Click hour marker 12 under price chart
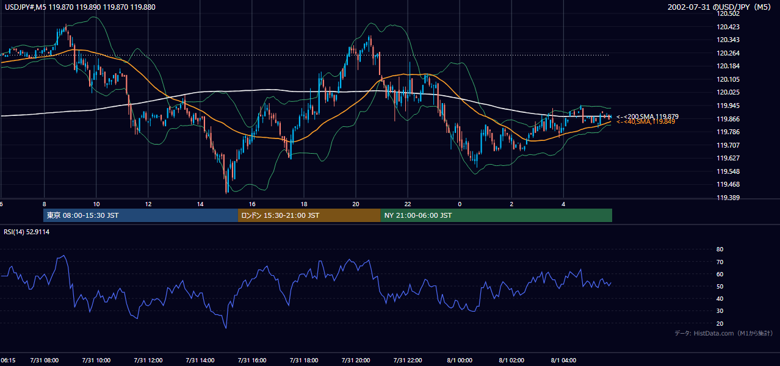This screenshot has height=366, width=780. (148, 204)
